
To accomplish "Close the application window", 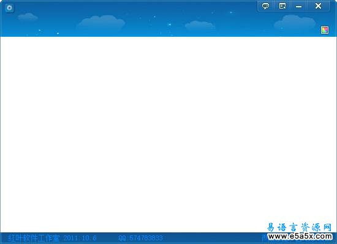I will click(318, 6).
